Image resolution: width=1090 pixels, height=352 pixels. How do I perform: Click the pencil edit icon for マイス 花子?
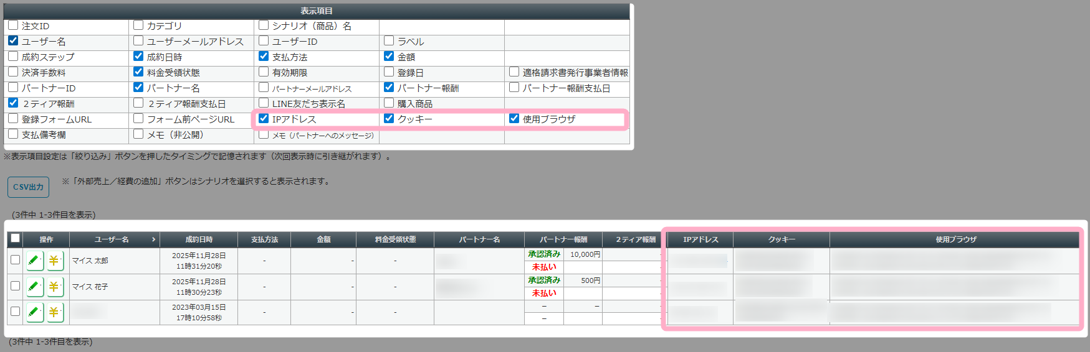(x=34, y=287)
